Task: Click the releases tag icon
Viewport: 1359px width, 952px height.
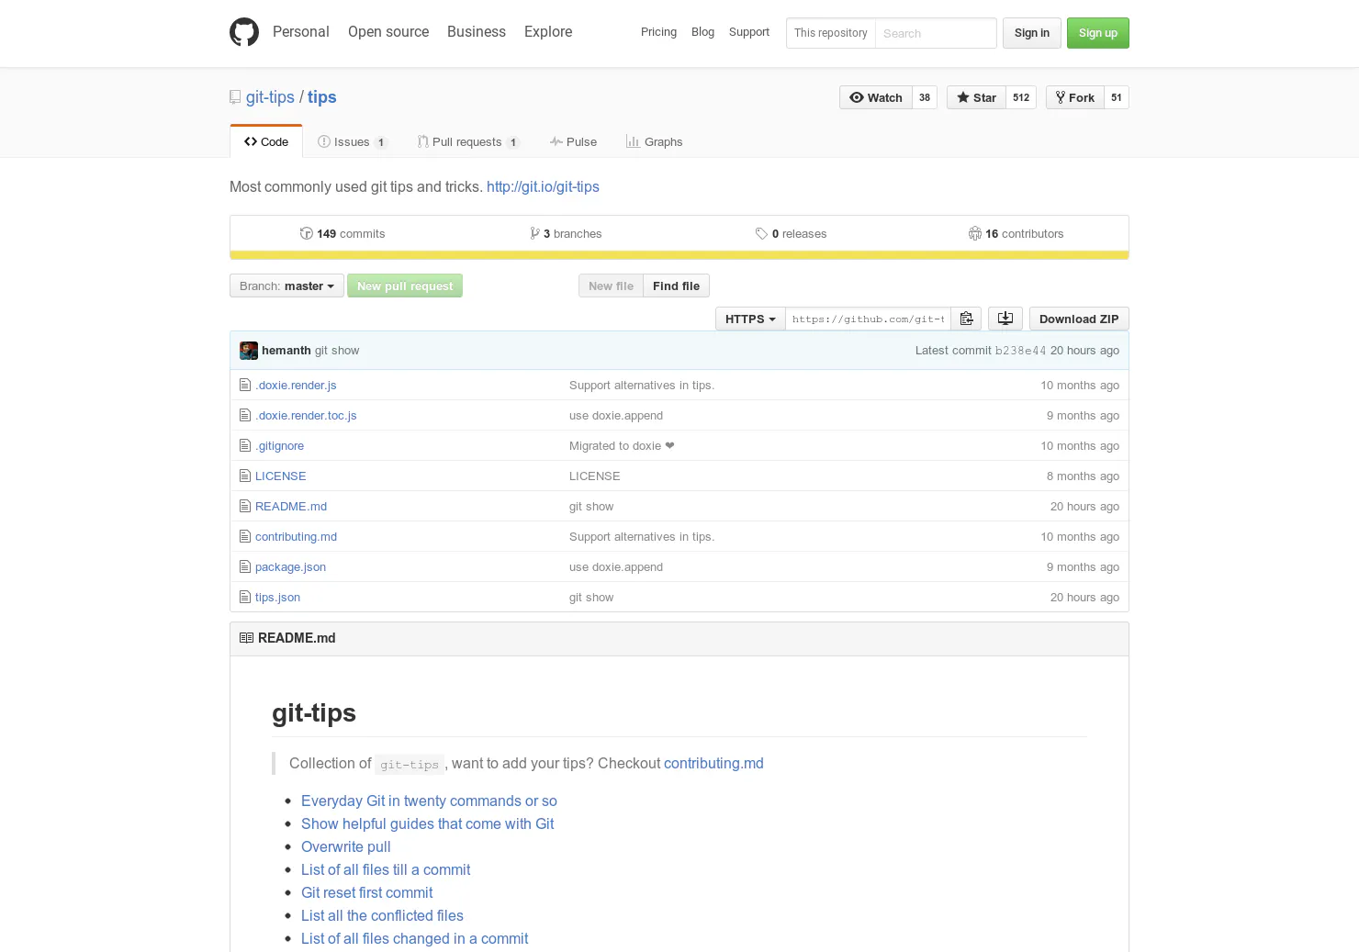Action: 761,234
